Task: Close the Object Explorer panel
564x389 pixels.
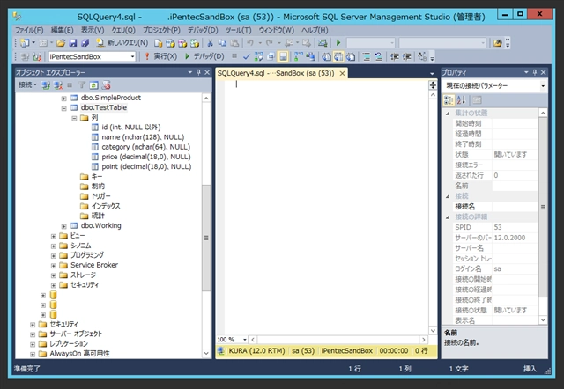Action: point(207,72)
